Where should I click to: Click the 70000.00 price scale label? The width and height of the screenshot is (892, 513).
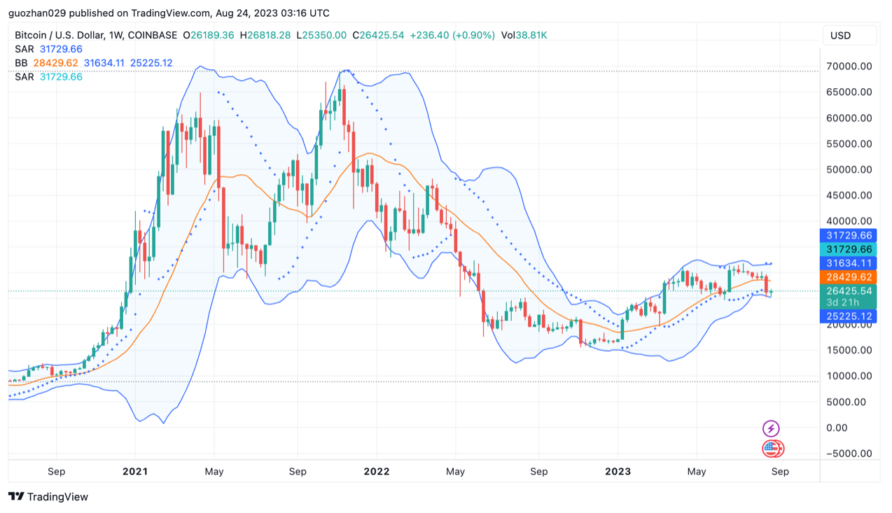pyautogui.click(x=849, y=66)
